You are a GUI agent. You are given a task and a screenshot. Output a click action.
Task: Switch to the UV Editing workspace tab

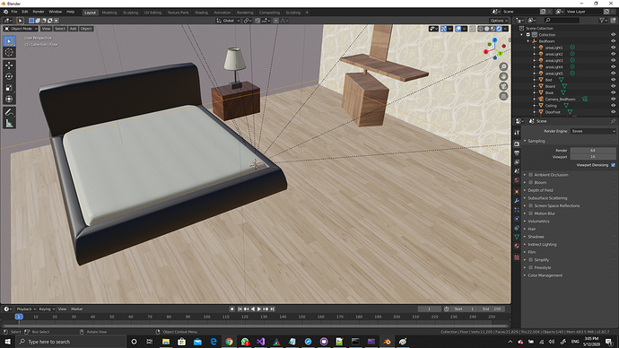tap(153, 13)
